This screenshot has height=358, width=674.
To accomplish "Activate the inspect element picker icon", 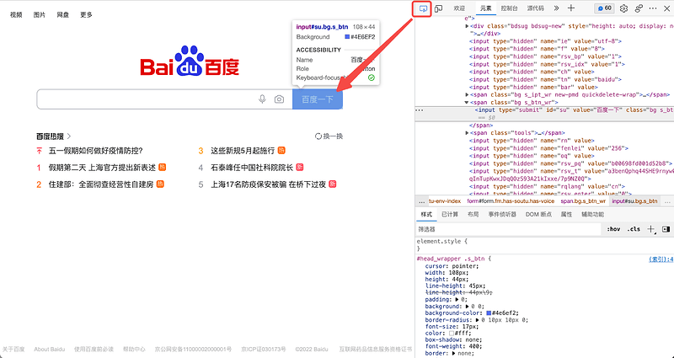I will point(423,8).
